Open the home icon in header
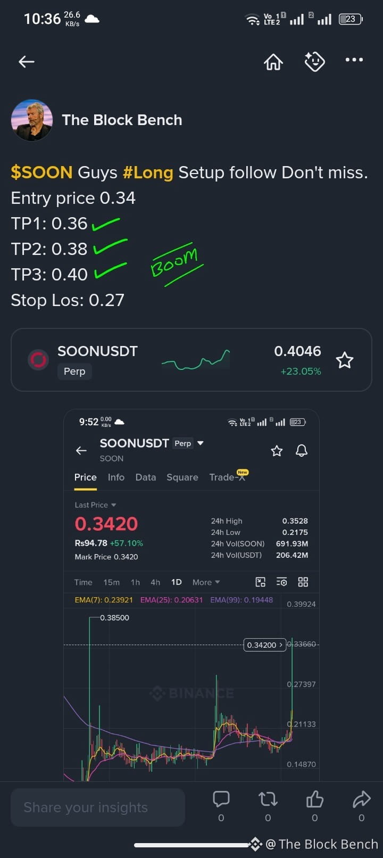 (x=273, y=62)
